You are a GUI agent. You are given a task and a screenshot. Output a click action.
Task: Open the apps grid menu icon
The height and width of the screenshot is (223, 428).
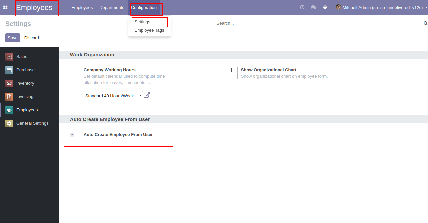[5, 7]
